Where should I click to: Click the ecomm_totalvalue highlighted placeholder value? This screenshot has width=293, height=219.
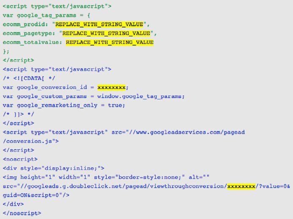(x=110, y=42)
